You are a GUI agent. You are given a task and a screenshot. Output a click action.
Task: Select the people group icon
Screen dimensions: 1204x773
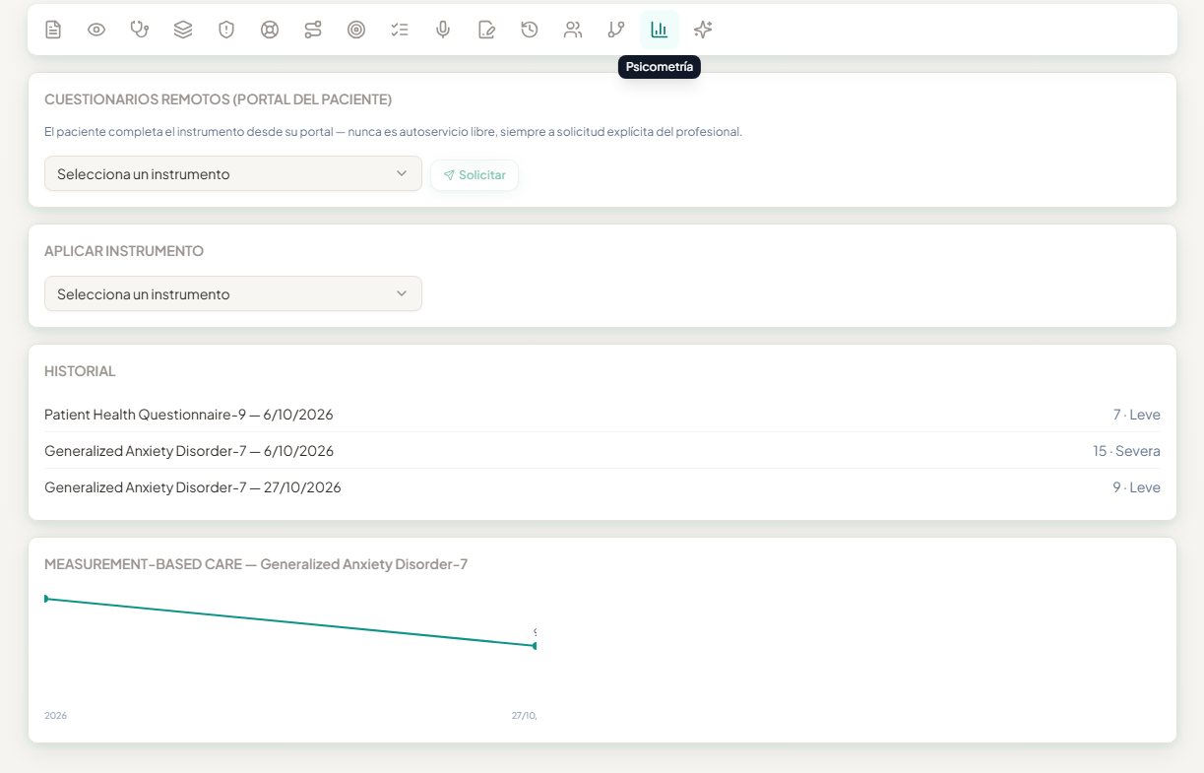tap(573, 30)
